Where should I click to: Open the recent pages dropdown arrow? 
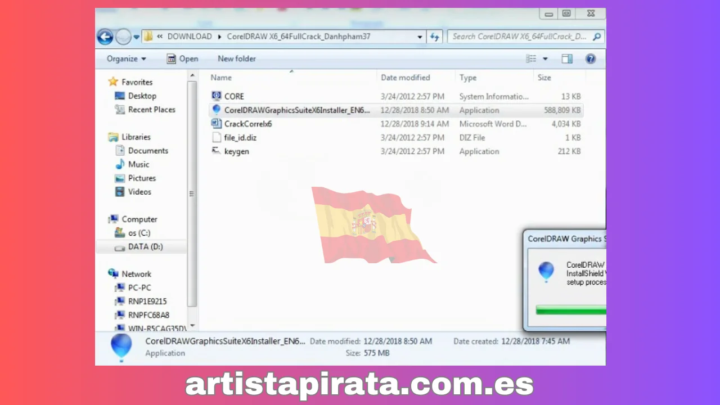point(137,37)
